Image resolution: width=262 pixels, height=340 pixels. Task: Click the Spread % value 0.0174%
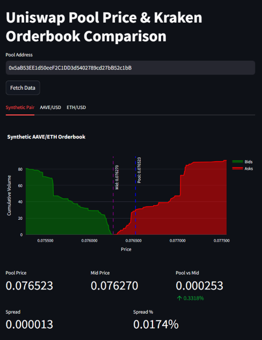tap(156, 324)
